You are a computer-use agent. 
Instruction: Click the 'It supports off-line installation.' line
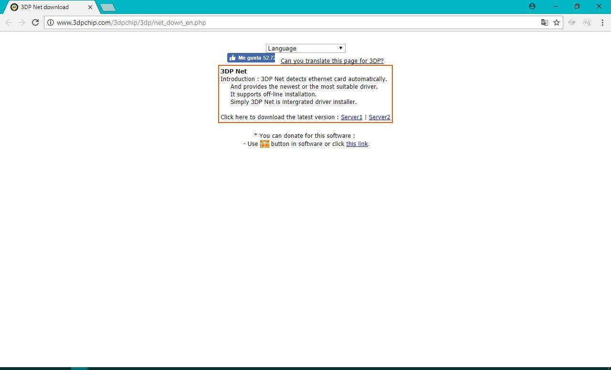[x=274, y=94]
